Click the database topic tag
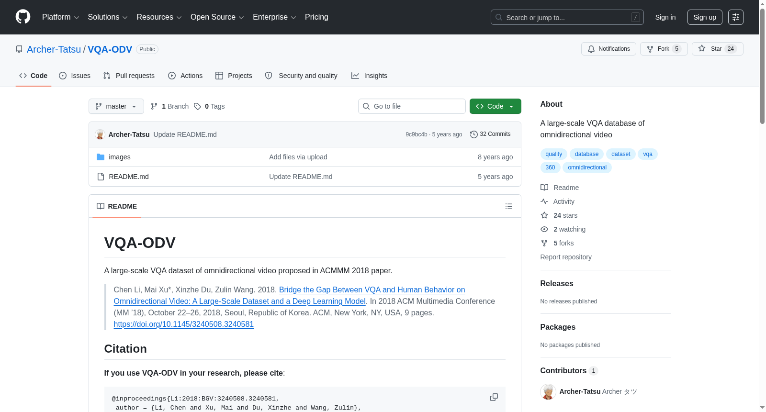 click(x=586, y=154)
